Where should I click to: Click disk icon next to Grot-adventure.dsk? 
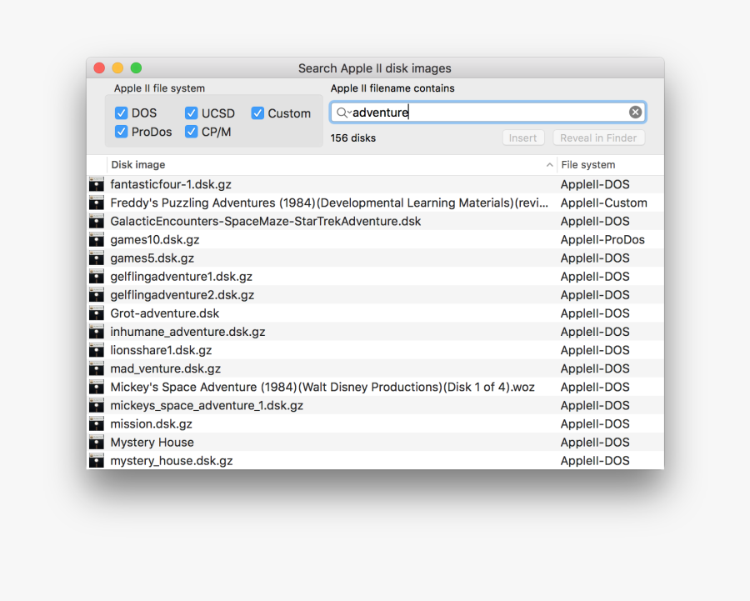click(x=97, y=313)
